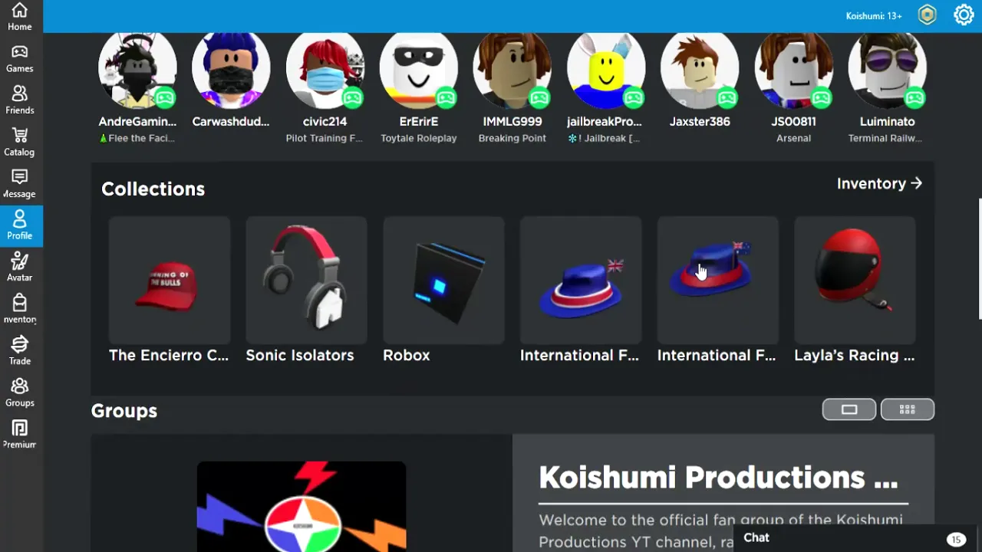The width and height of the screenshot is (982, 552).
Task: Open International Fedora with UK flag
Action: click(x=581, y=280)
